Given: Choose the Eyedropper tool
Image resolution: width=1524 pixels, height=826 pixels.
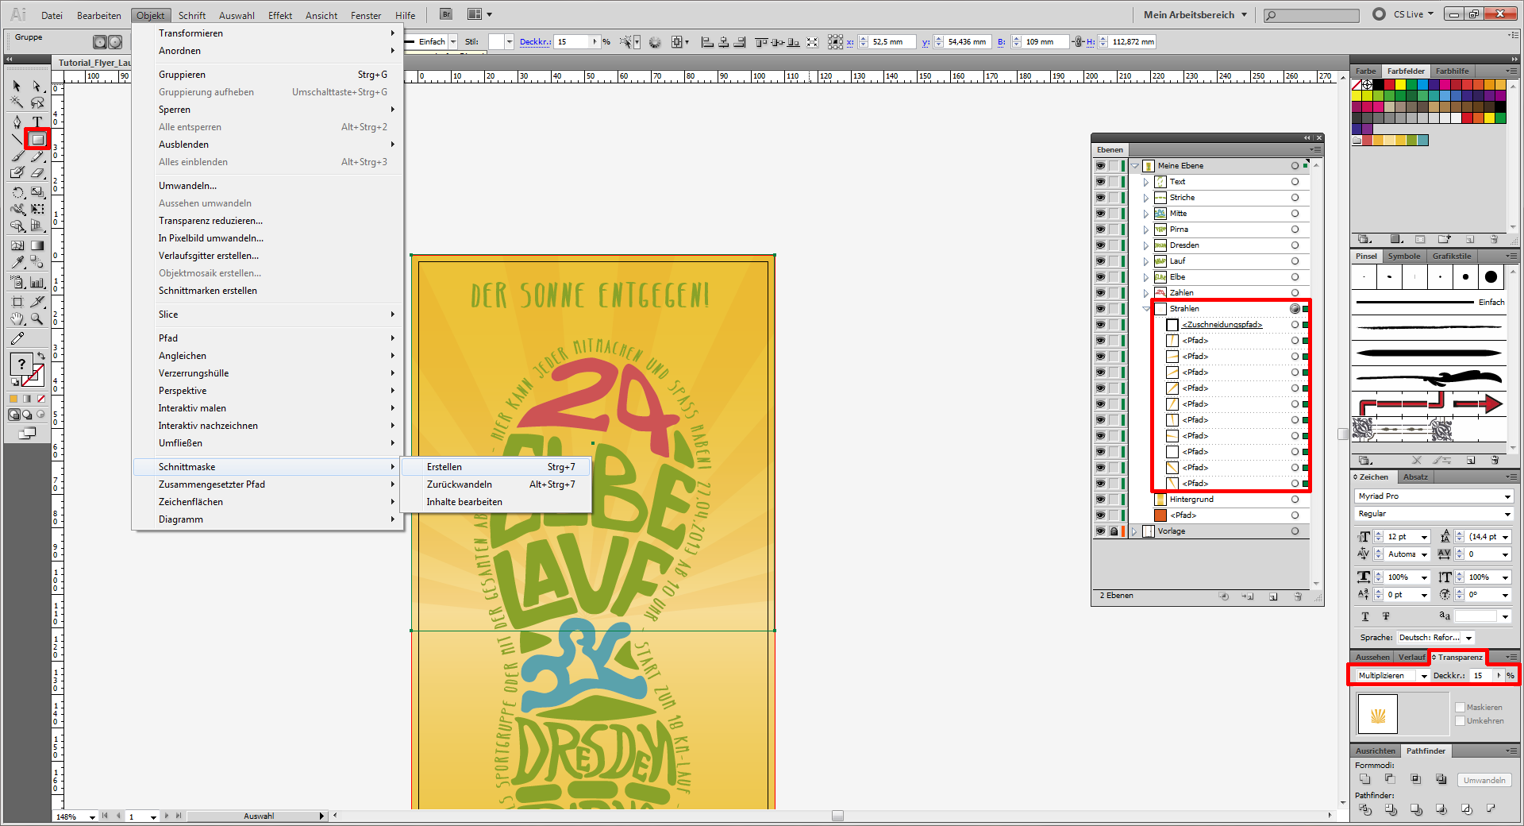Looking at the screenshot, I should [x=17, y=262].
